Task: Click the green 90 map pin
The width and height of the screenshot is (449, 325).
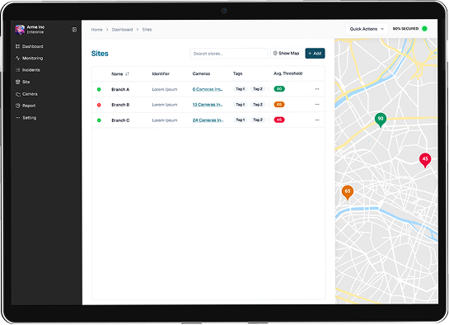Action: 381,120
